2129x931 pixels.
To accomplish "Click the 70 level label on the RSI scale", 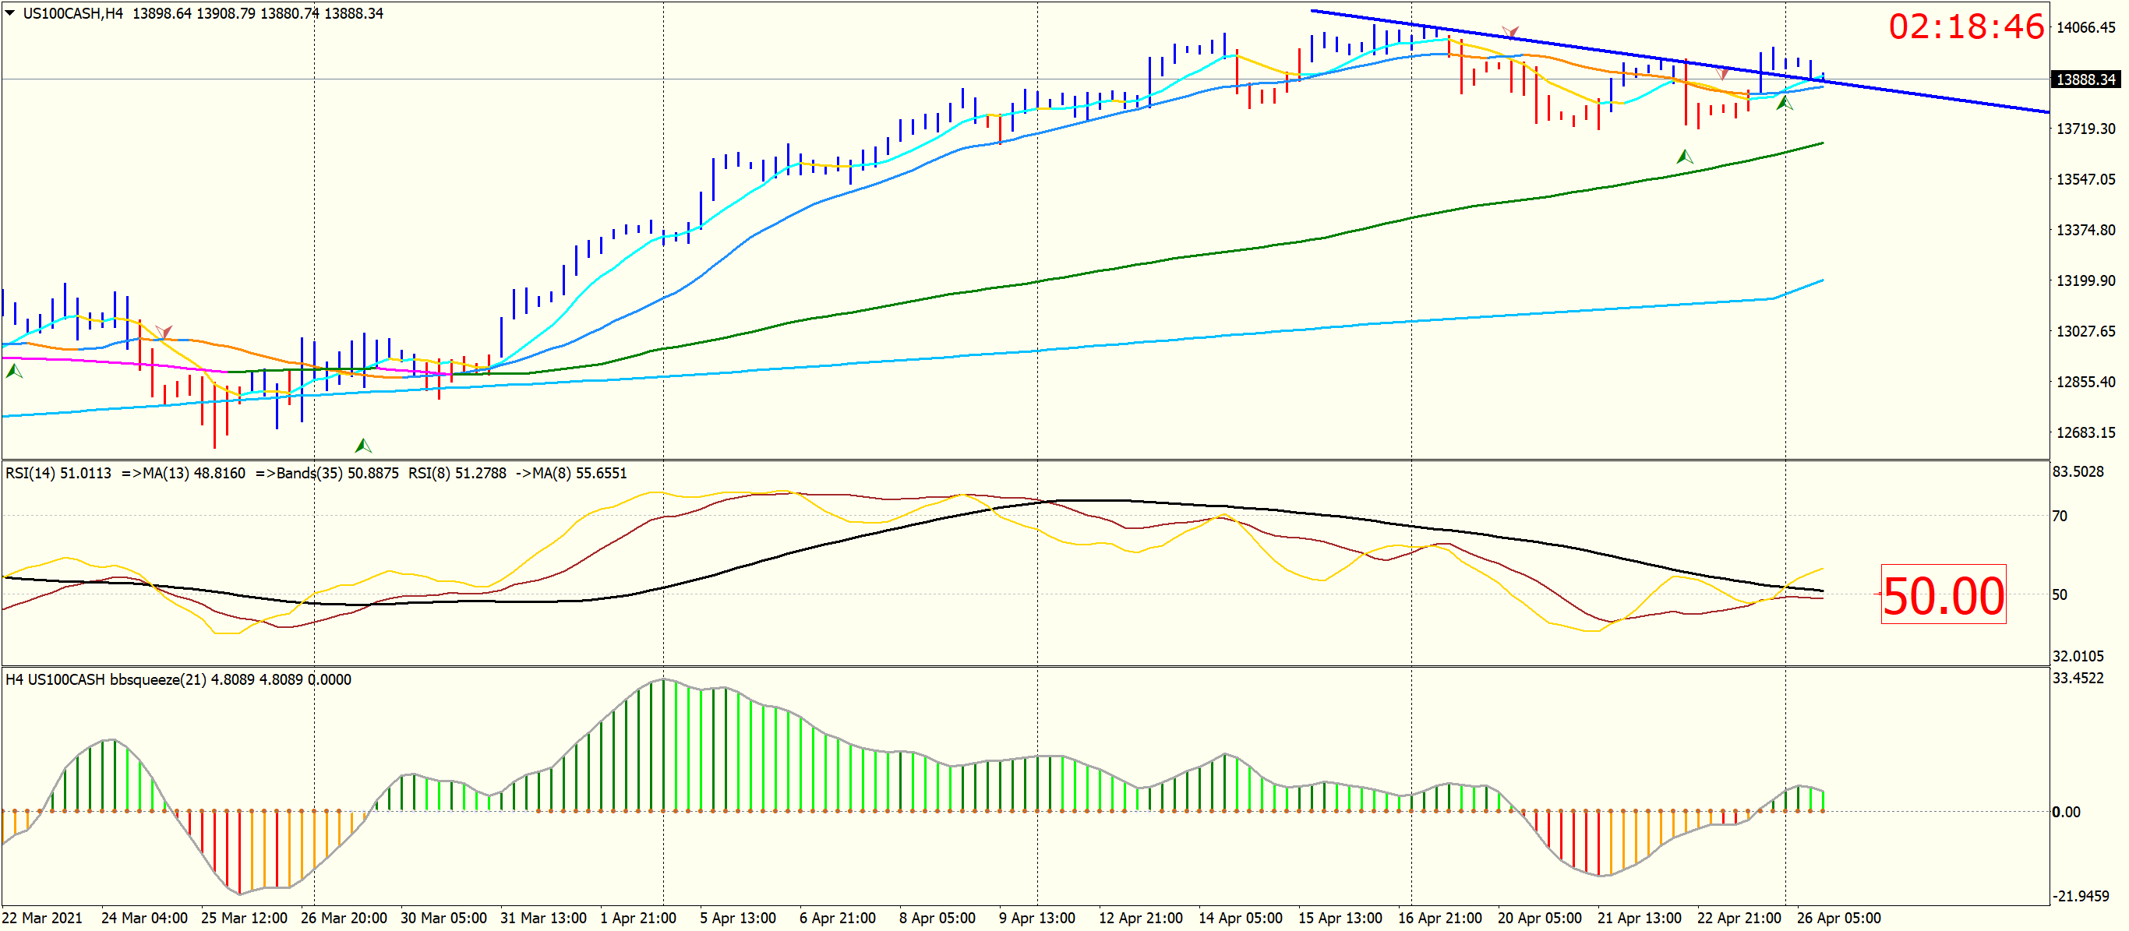I will click(2060, 517).
